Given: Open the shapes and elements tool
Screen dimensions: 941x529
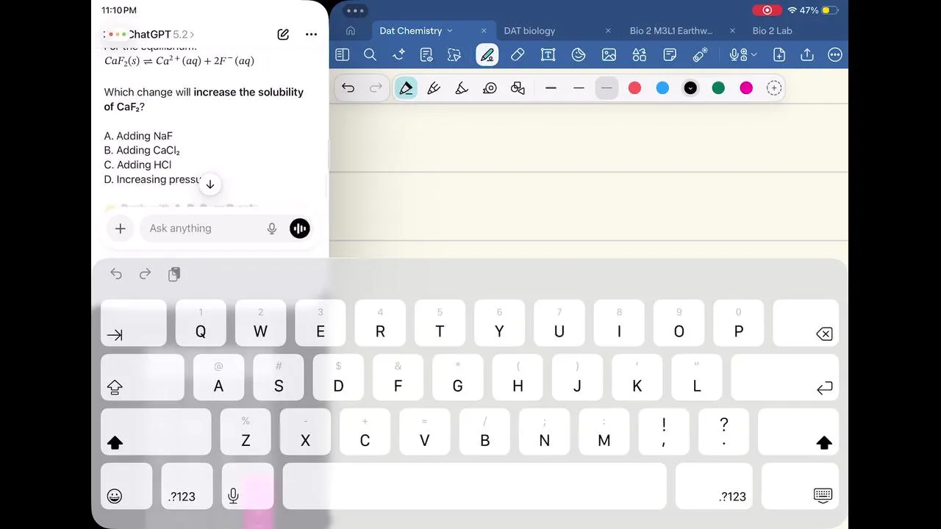Looking at the screenshot, I should tap(639, 55).
